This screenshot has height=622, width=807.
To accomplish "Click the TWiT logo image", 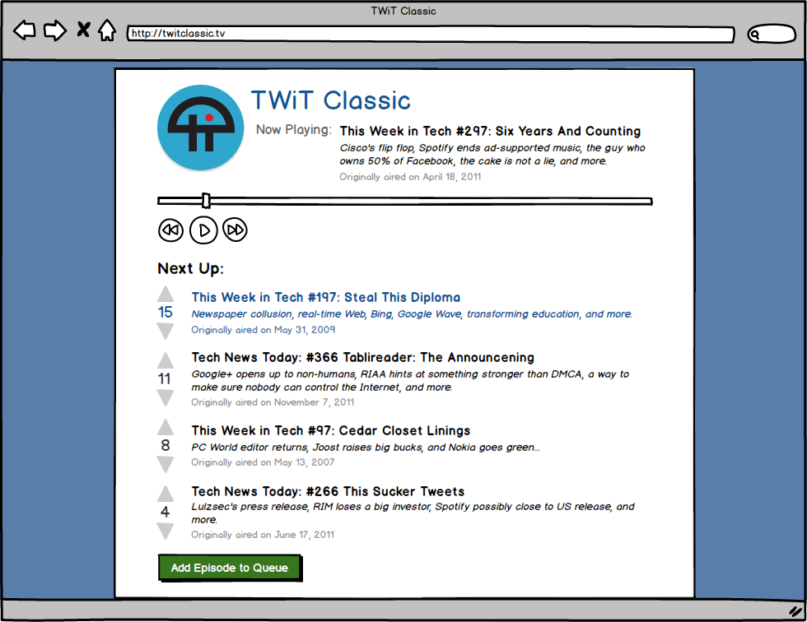I will 200,128.
